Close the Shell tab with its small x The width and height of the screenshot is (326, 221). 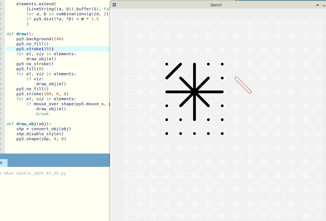pos(4,163)
